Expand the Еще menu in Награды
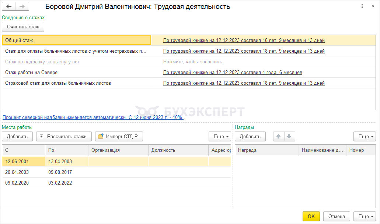 click(x=365, y=137)
